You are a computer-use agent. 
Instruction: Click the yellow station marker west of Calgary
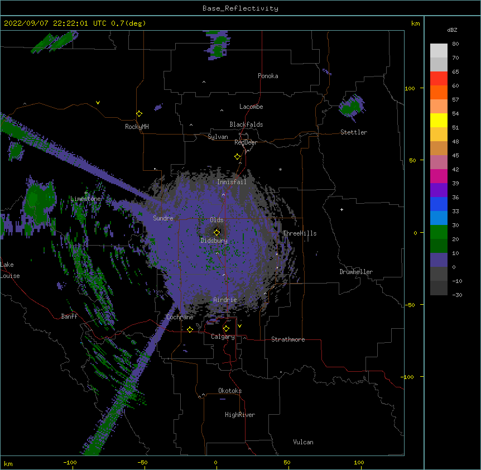coord(190,329)
